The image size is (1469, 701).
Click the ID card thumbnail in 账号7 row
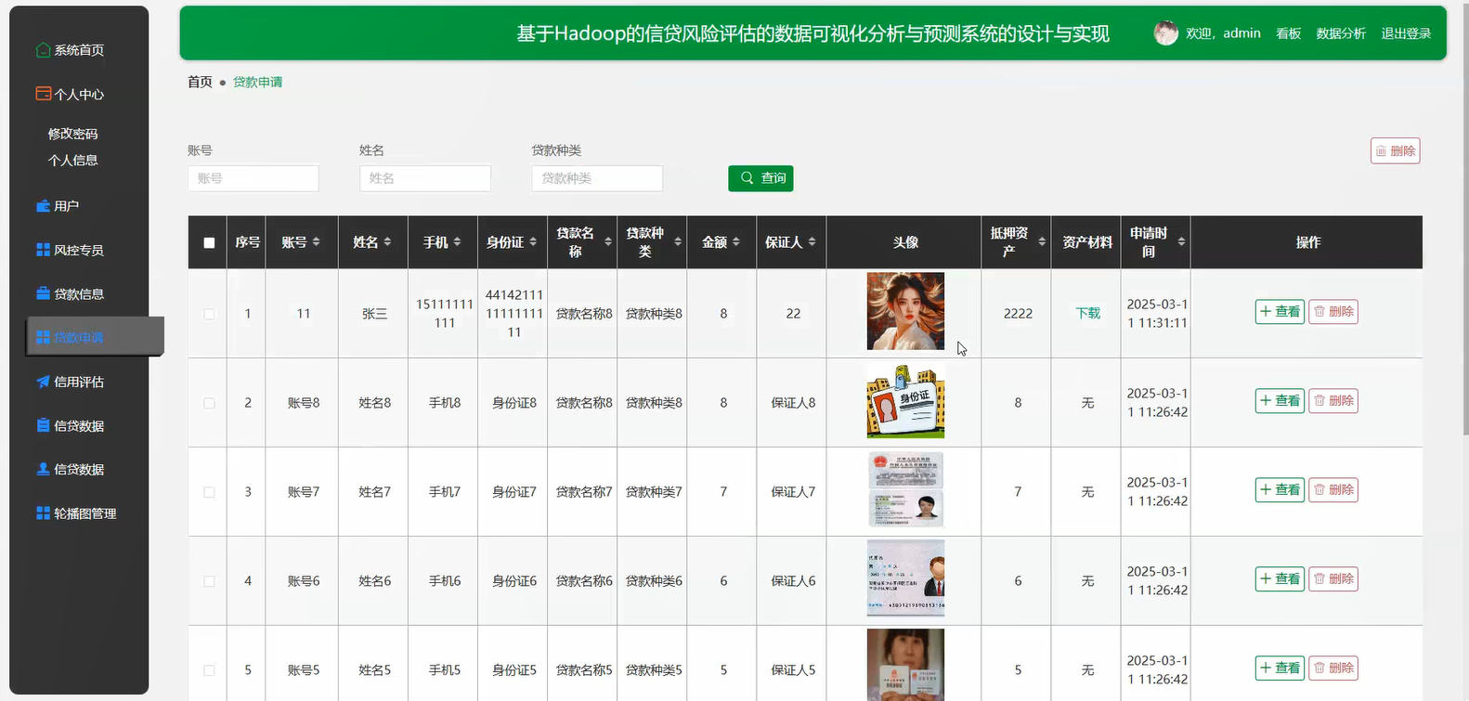(x=905, y=490)
